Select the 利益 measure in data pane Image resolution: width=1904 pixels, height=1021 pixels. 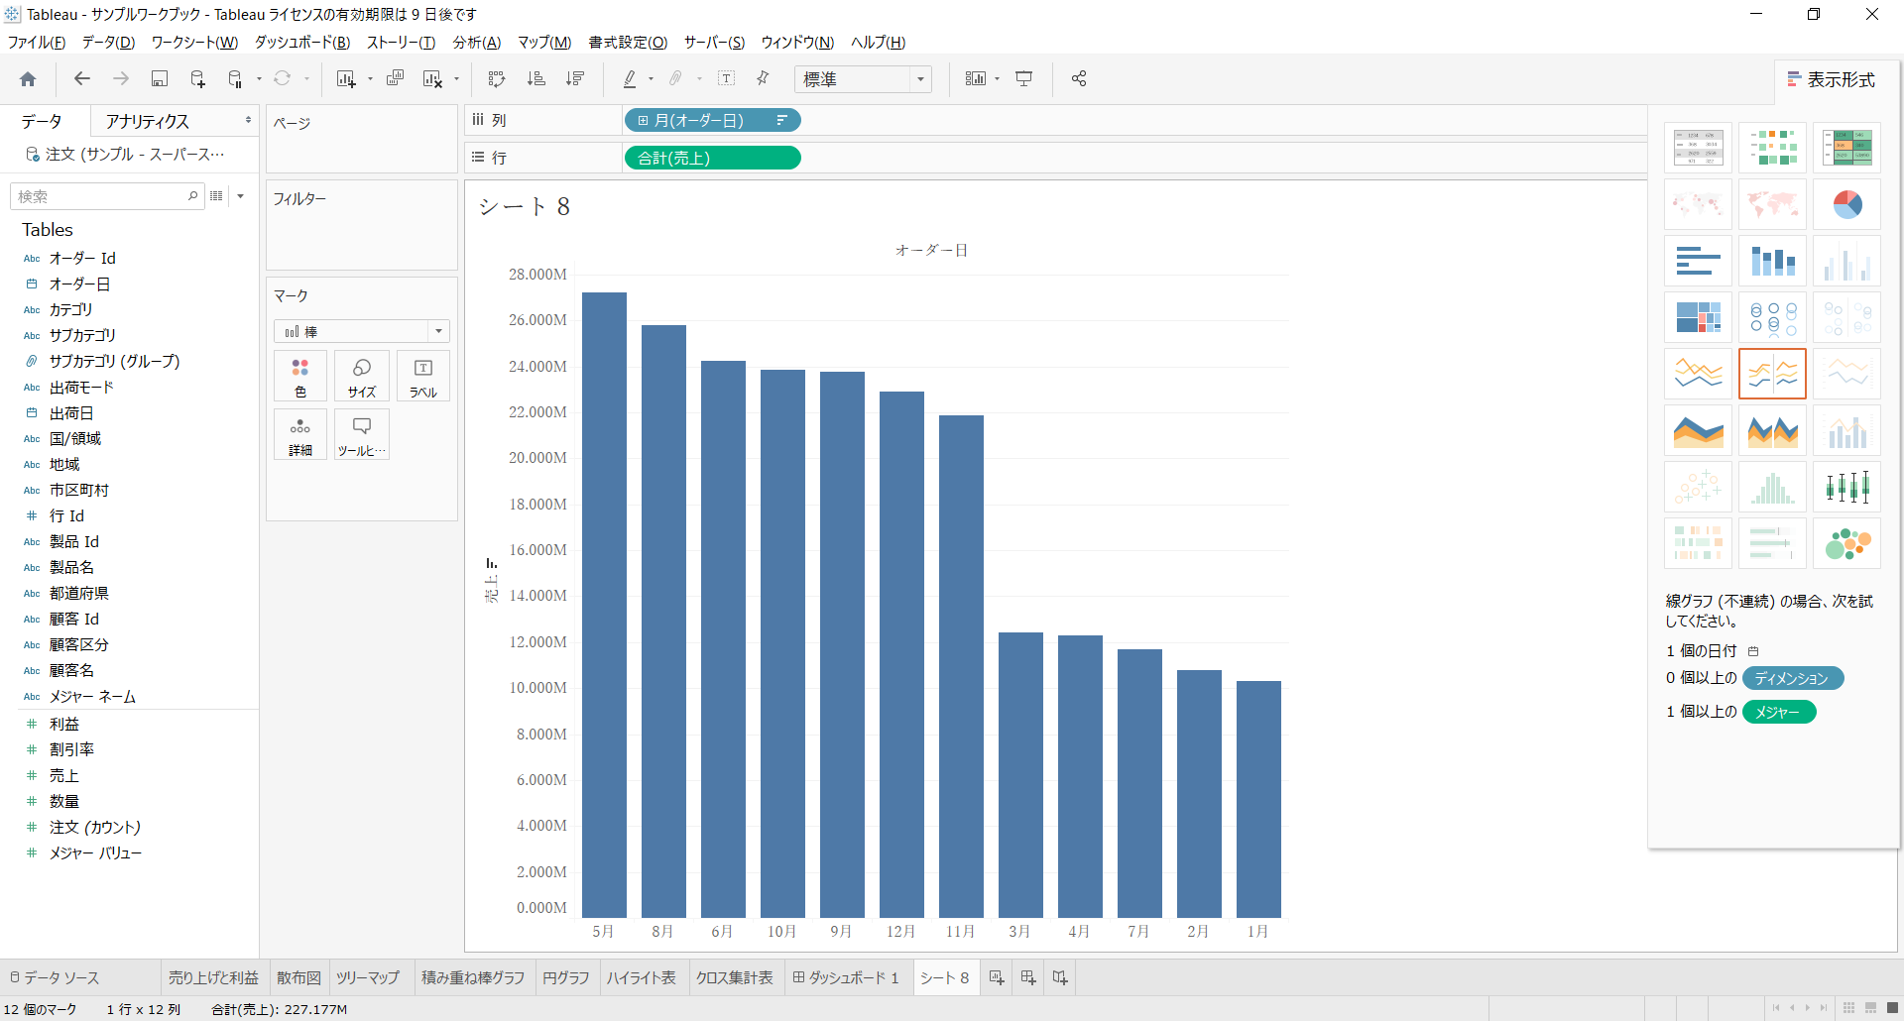tap(64, 725)
